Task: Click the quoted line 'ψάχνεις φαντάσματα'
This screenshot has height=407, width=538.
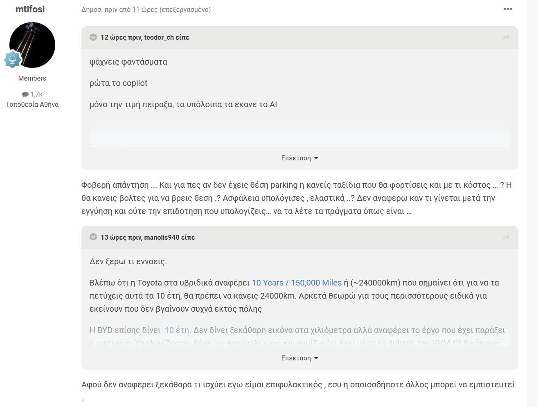Action: coord(128,62)
